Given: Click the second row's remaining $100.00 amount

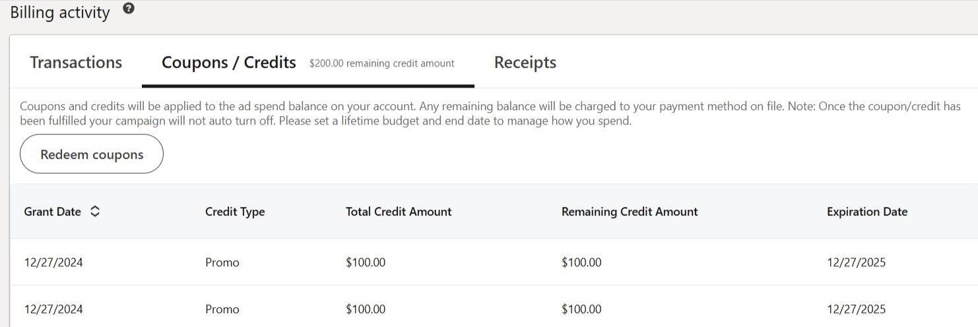Looking at the screenshot, I should point(581,309).
